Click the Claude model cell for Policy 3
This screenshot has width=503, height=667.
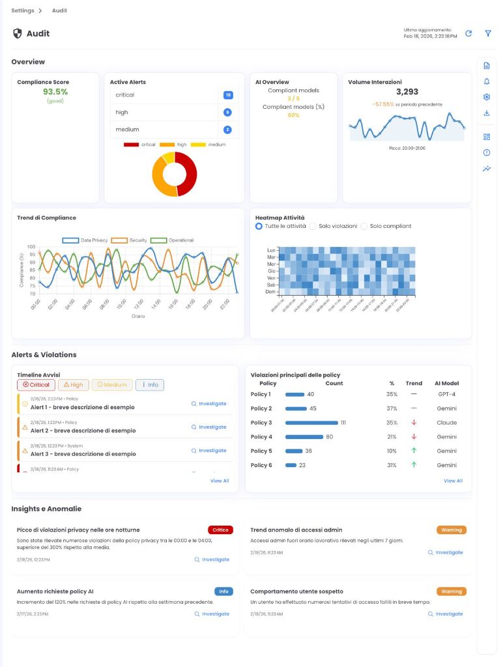(447, 423)
